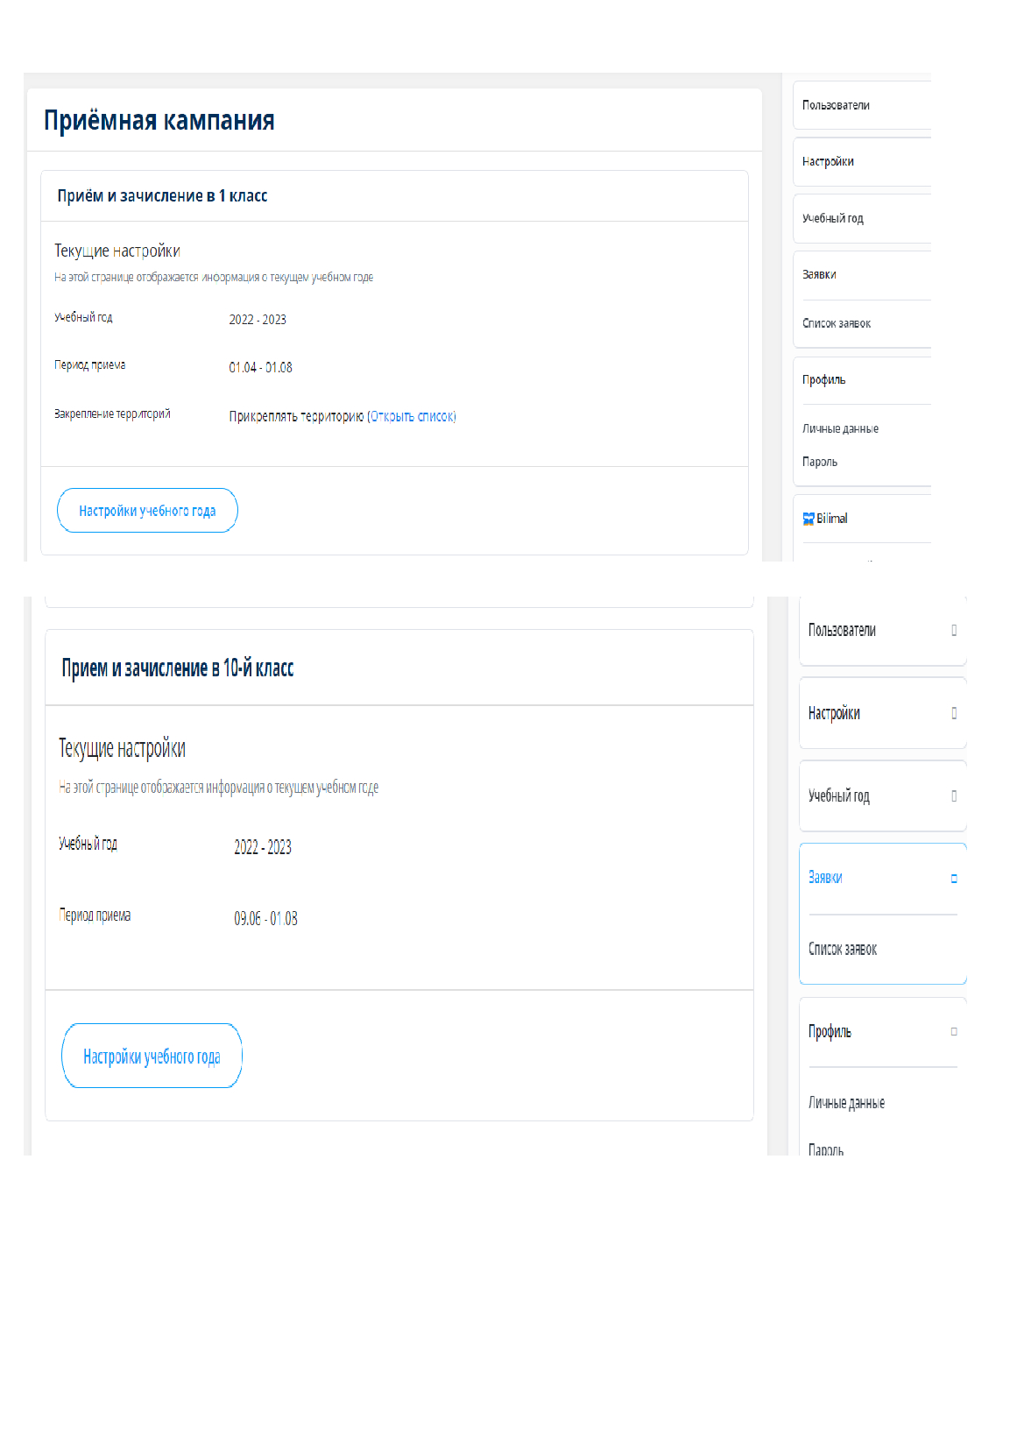Select Пароль in the upper sidebar
Screen dimensions: 1024x1449
tap(820, 463)
